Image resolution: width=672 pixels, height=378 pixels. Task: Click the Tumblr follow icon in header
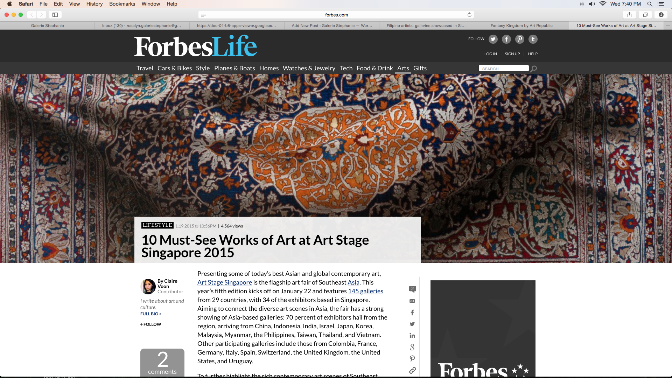(x=533, y=39)
